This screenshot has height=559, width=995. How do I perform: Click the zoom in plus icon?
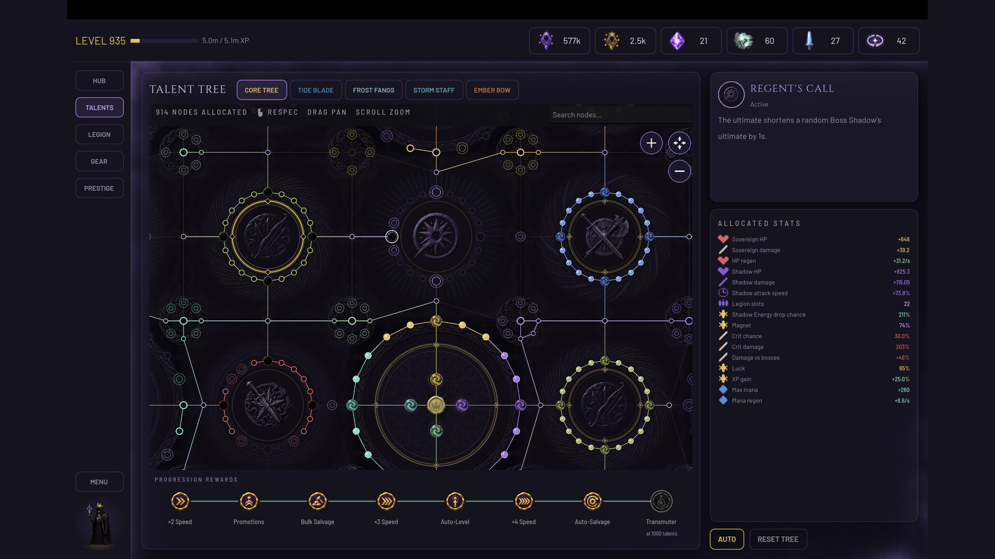[x=651, y=143]
